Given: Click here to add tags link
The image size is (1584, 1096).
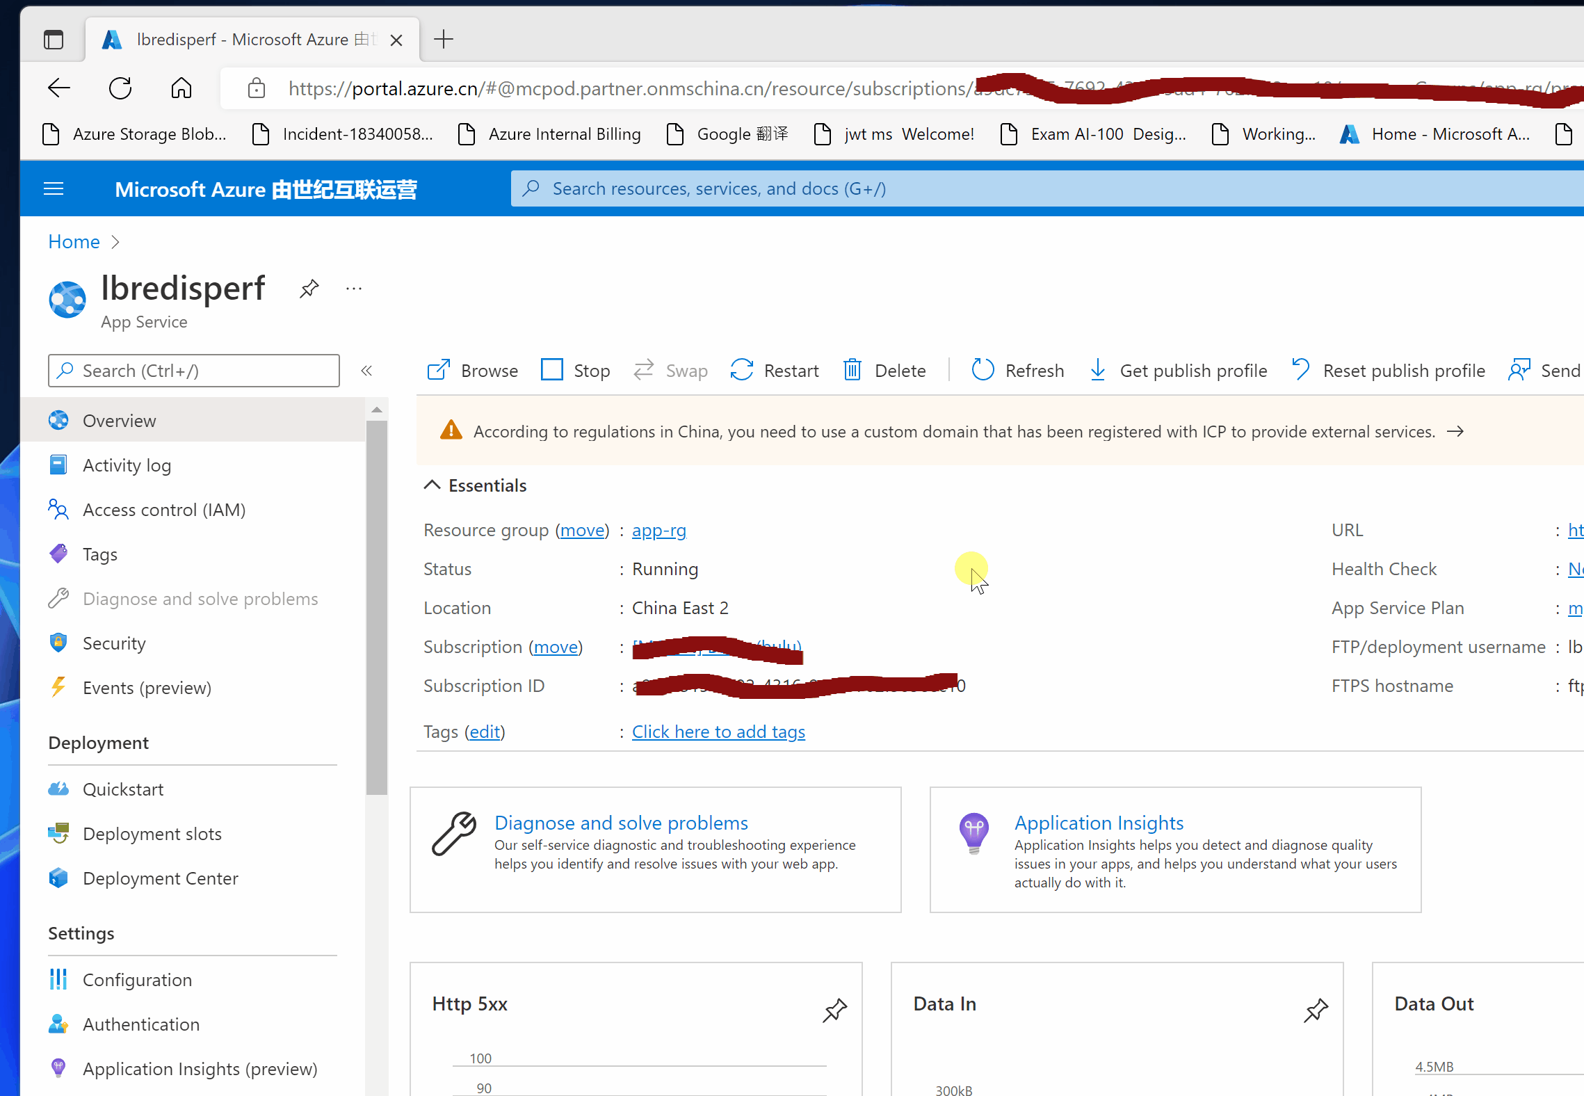Looking at the screenshot, I should [718, 732].
